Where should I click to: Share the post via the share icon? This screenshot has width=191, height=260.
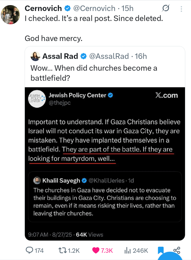point(177,250)
